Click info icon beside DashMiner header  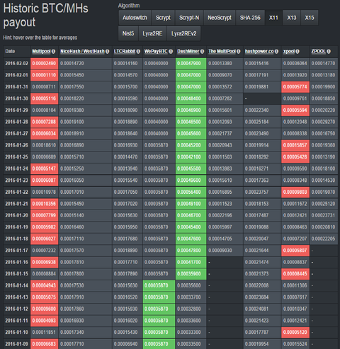pos(202,52)
